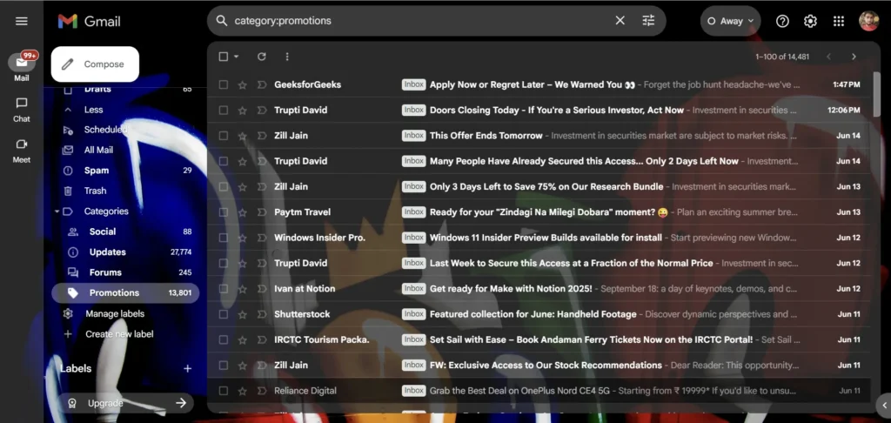This screenshot has width=891, height=423.
Task: Click the refresh icon above the email list
Action: click(x=261, y=57)
